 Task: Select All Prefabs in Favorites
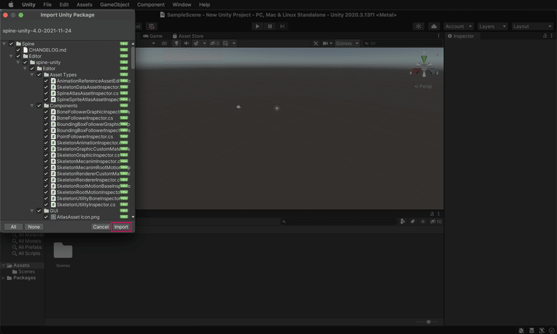[26, 247]
